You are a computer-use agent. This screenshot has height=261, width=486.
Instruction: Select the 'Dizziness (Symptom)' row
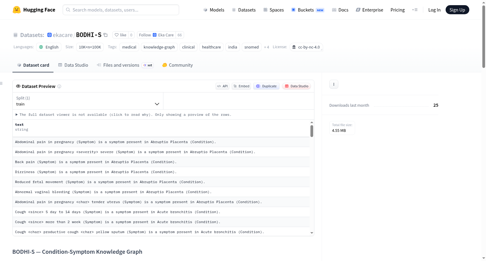coord(161,172)
